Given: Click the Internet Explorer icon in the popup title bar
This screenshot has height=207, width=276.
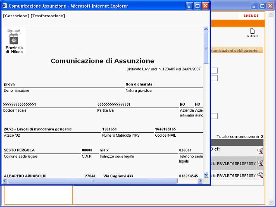Looking at the screenshot, I should tap(5, 6).
